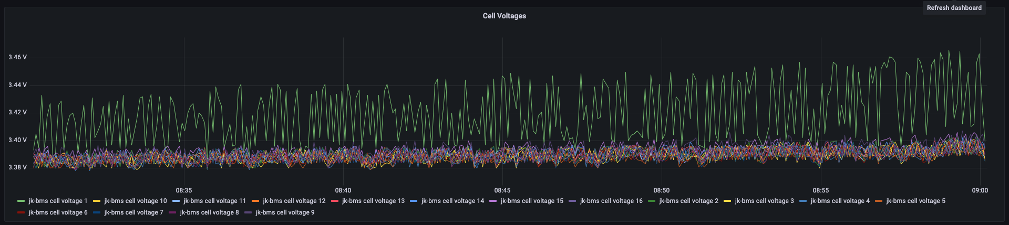Toggle jk-bms cell voltage 5 legend label
The image size is (1009, 225).
coord(915,201)
